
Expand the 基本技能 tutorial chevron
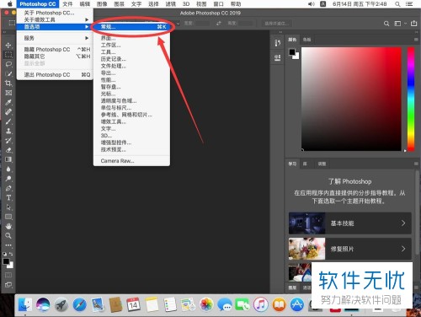click(x=403, y=223)
